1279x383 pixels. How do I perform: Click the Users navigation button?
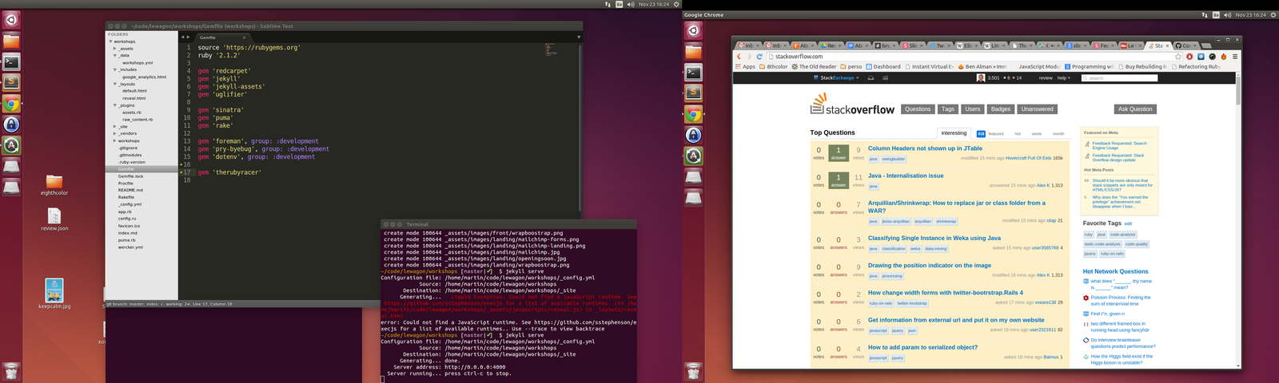coord(973,109)
